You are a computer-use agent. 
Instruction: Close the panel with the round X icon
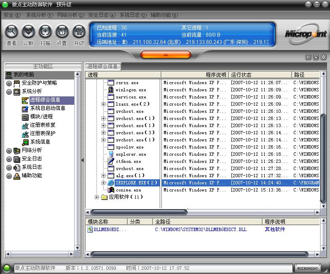324,57
